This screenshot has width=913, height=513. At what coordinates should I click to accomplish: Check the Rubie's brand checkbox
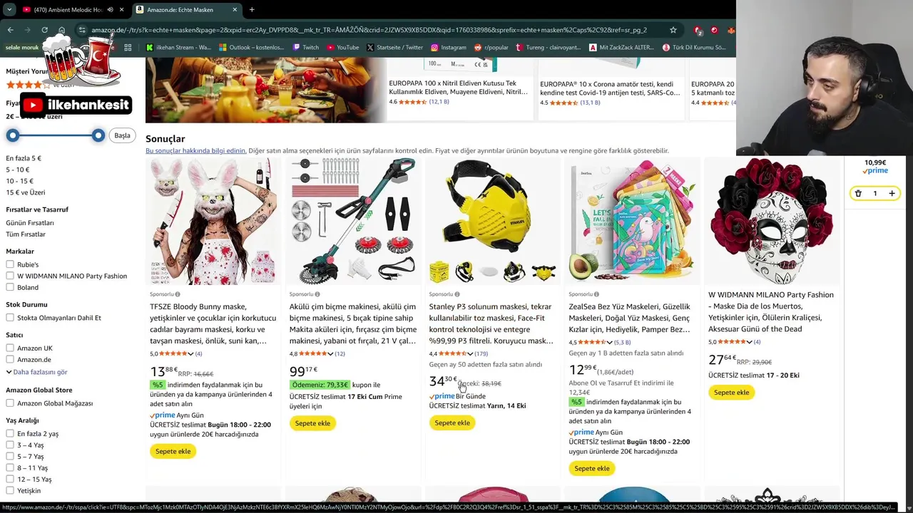coord(10,264)
